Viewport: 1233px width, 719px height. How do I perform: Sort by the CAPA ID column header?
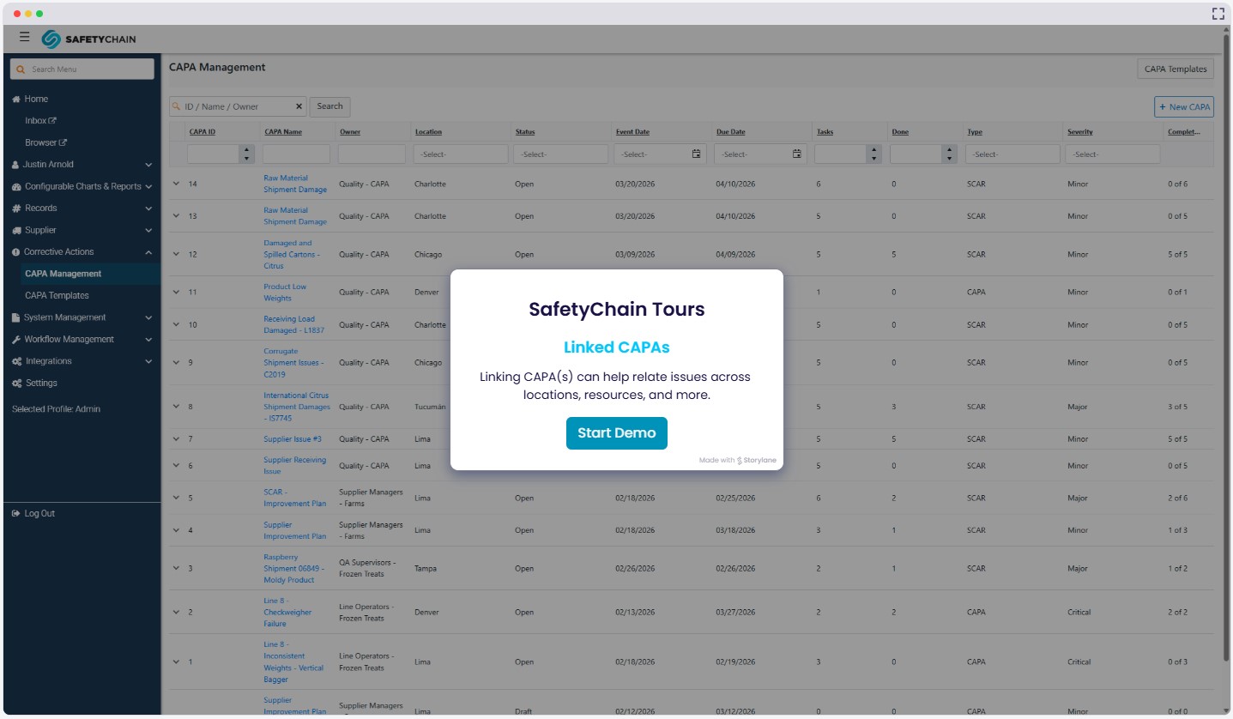pos(202,132)
